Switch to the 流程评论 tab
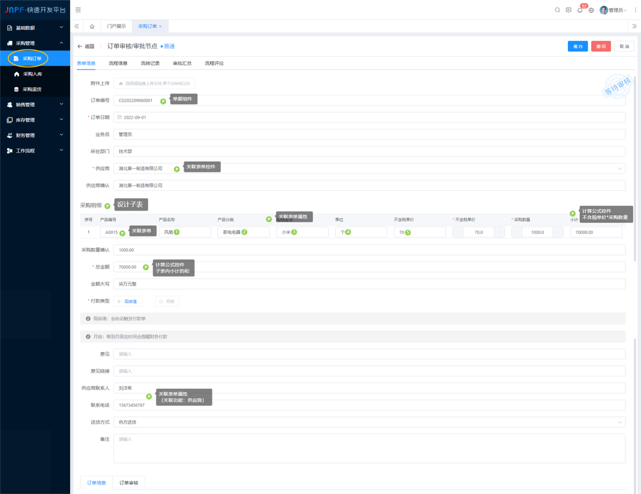Viewport: 641px width, 494px height. [214, 63]
